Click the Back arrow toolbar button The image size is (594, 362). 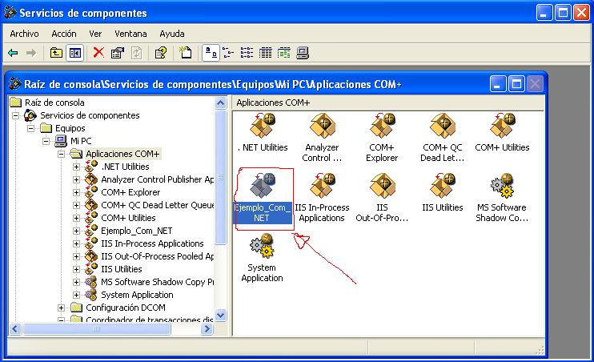14,53
